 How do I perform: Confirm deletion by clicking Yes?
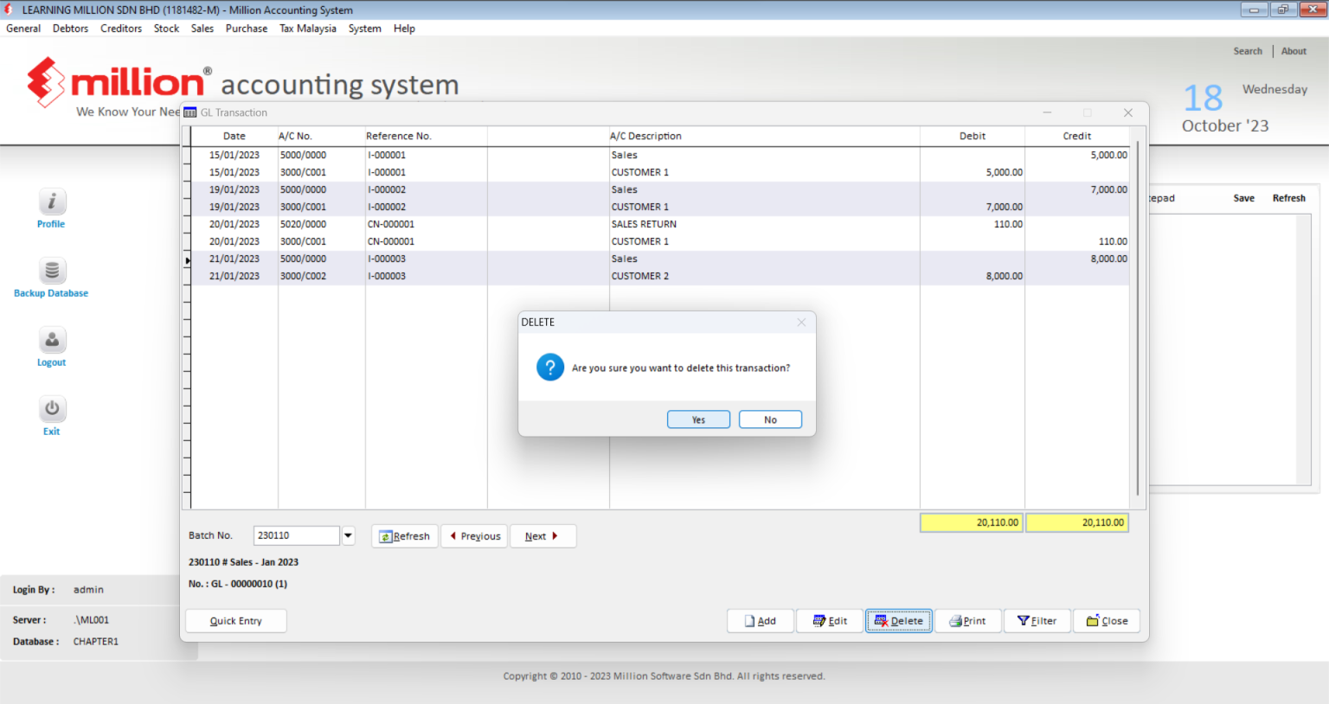(698, 419)
